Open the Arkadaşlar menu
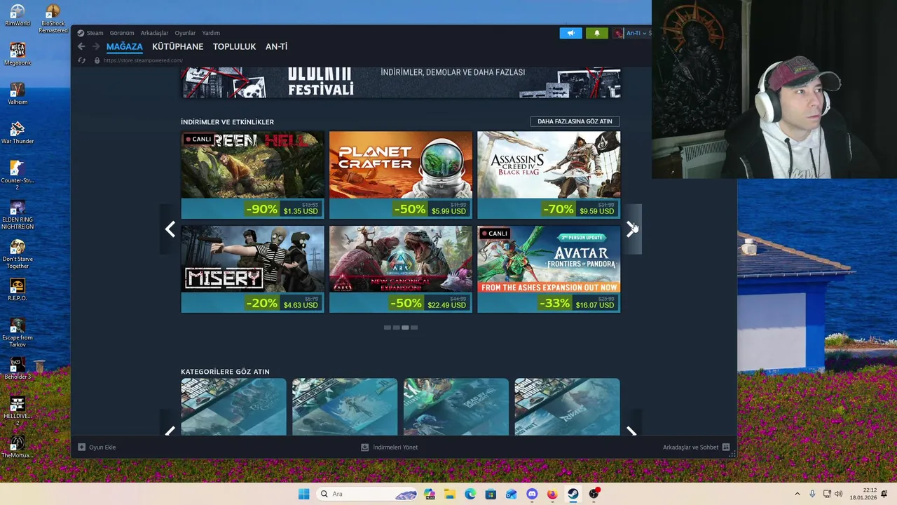Screen dimensions: 897x505 tap(154, 33)
